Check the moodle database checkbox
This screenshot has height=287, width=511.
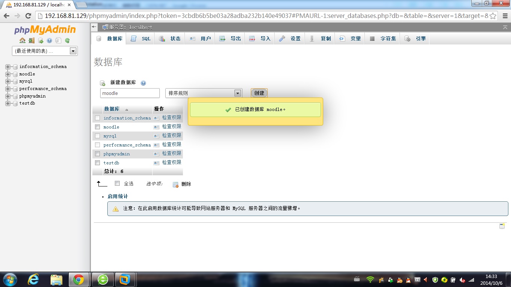point(97,127)
